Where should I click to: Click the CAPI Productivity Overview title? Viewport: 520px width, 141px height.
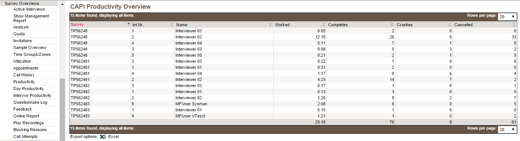tap(110, 6)
